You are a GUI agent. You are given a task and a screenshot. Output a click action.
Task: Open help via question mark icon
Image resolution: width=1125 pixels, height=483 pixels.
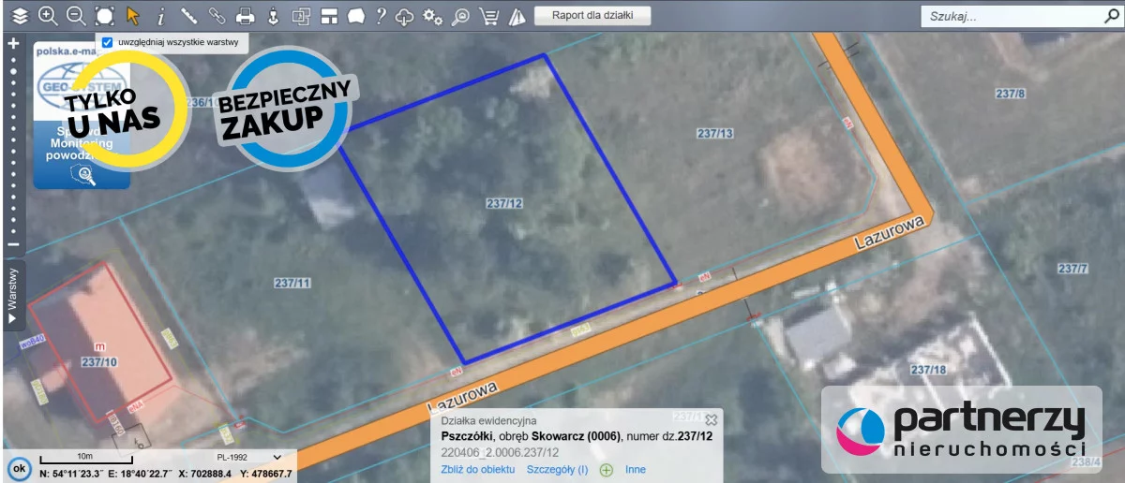point(380,15)
